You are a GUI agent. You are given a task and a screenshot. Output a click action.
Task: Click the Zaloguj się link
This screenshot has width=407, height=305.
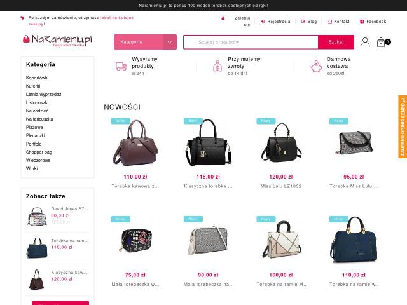click(x=242, y=21)
